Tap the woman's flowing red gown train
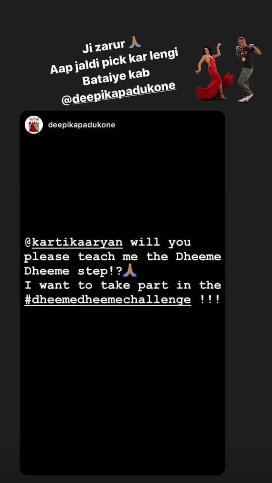 pos(223,87)
